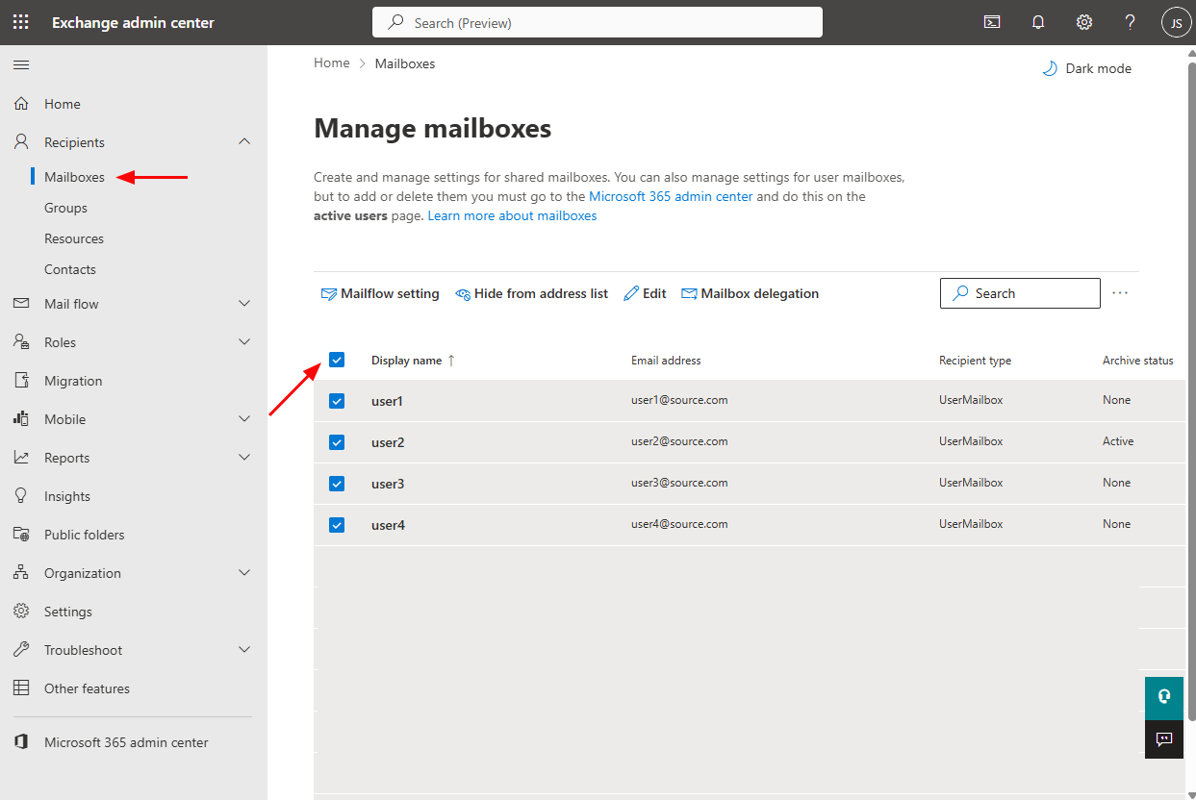
Task: Open Cloud Shell from the top bar
Action: coord(992,22)
